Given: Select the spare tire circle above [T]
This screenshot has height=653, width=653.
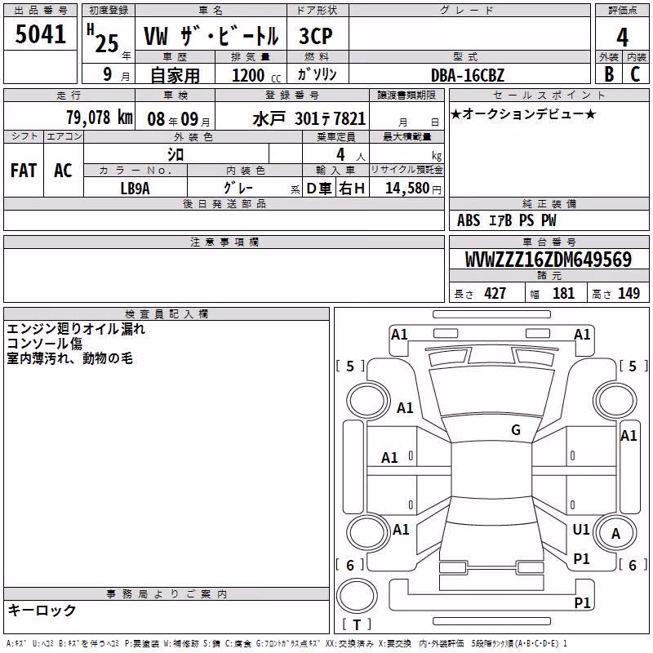Looking at the screenshot, I should tap(357, 596).
